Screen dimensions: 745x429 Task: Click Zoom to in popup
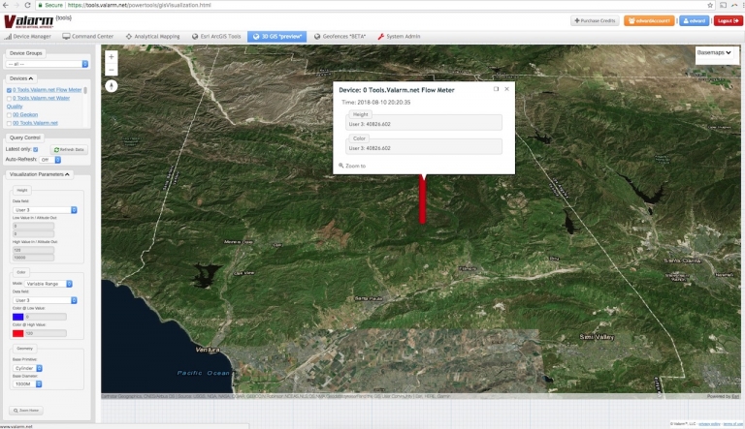pyautogui.click(x=352, y=166)
